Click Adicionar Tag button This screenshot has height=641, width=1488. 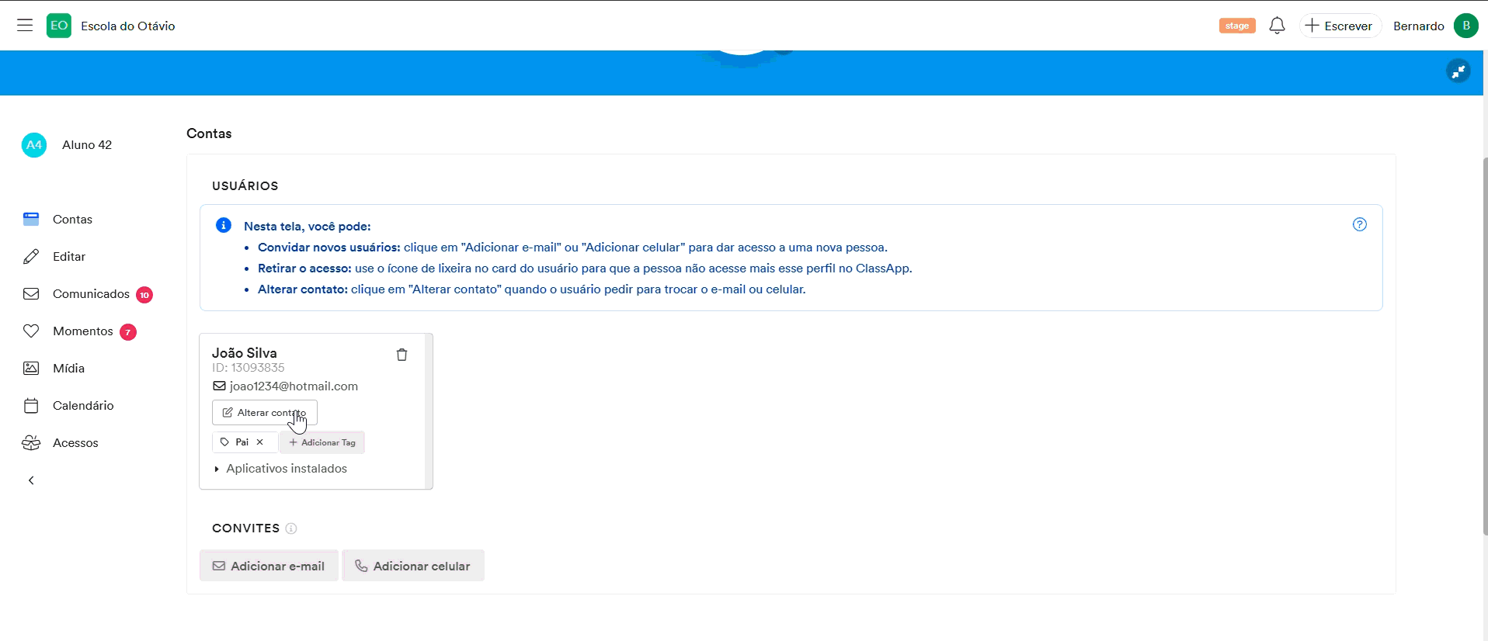click(x=322, y=442)
